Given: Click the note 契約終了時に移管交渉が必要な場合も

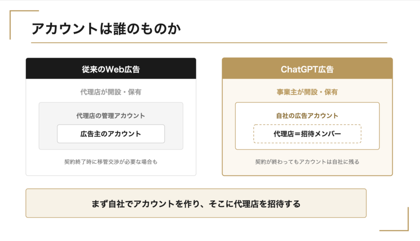Looking at the screenshot, I should coord(111,162).
